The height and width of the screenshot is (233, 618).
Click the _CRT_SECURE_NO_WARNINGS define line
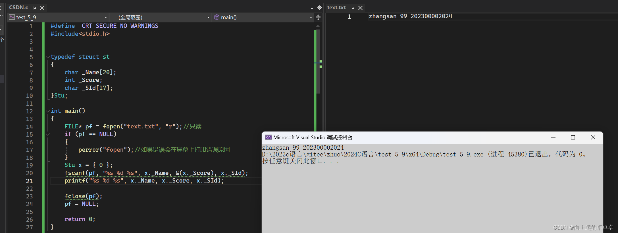tap(104, 26)
